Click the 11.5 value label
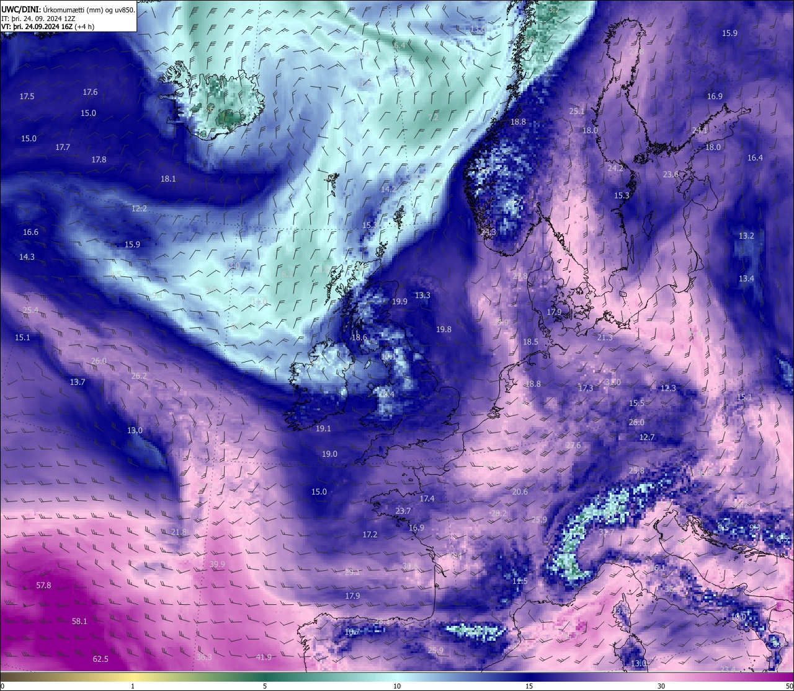Viewport: 794px width, 691px height. click(x=520, y=581)
